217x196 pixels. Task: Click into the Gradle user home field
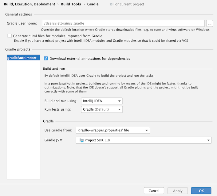(x=123, y=23)
